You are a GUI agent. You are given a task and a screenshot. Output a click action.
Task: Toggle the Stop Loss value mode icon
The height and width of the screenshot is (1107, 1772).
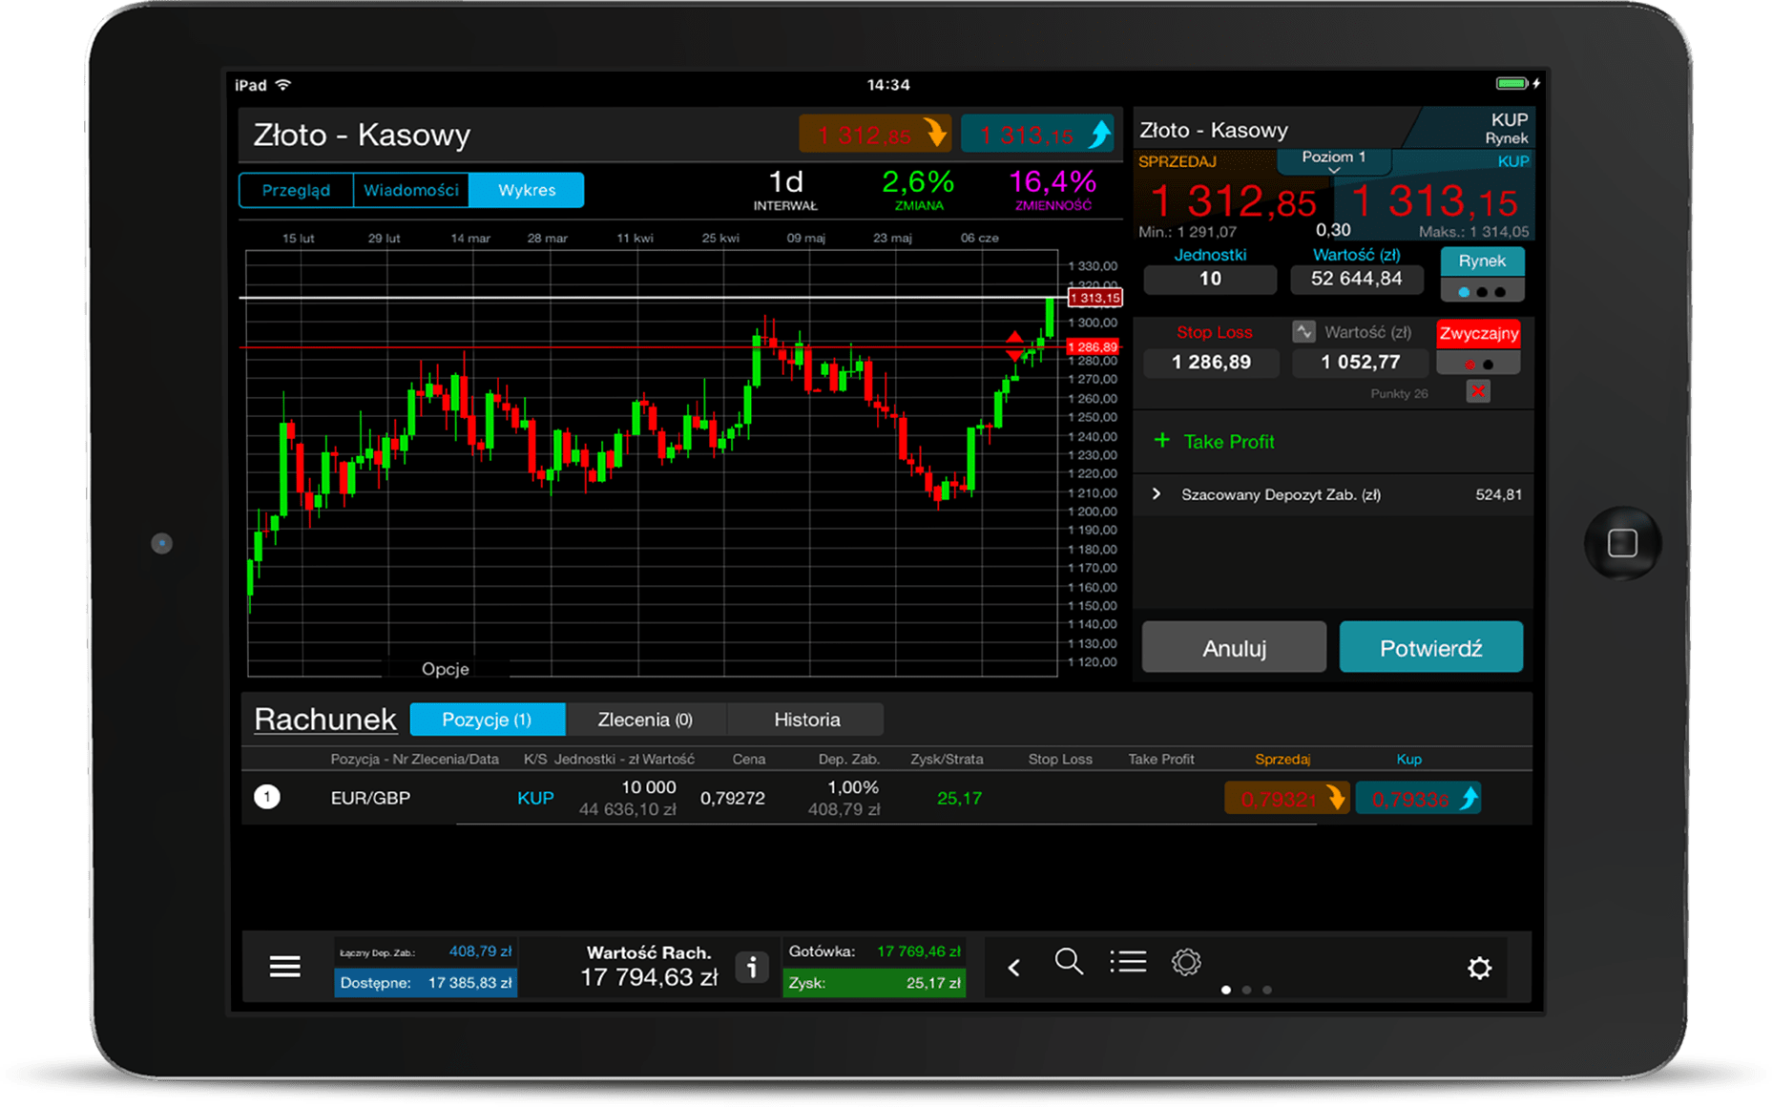(1303, 331)
